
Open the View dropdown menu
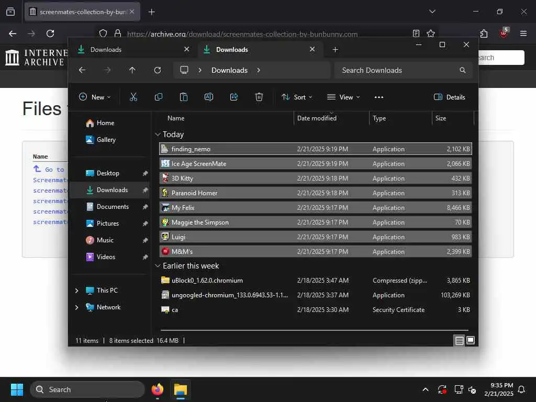coord(343,97)
